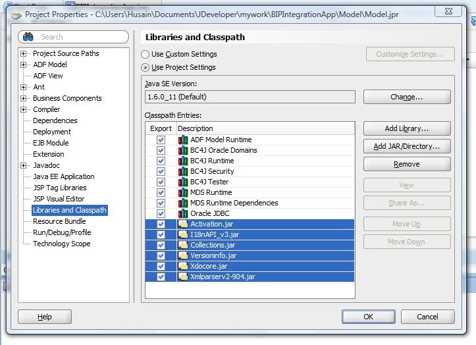Toggle Export checkbox for BC4J Runtime
Image resolution: width=476 pixels, height=345 pixels.
point(161,161)
